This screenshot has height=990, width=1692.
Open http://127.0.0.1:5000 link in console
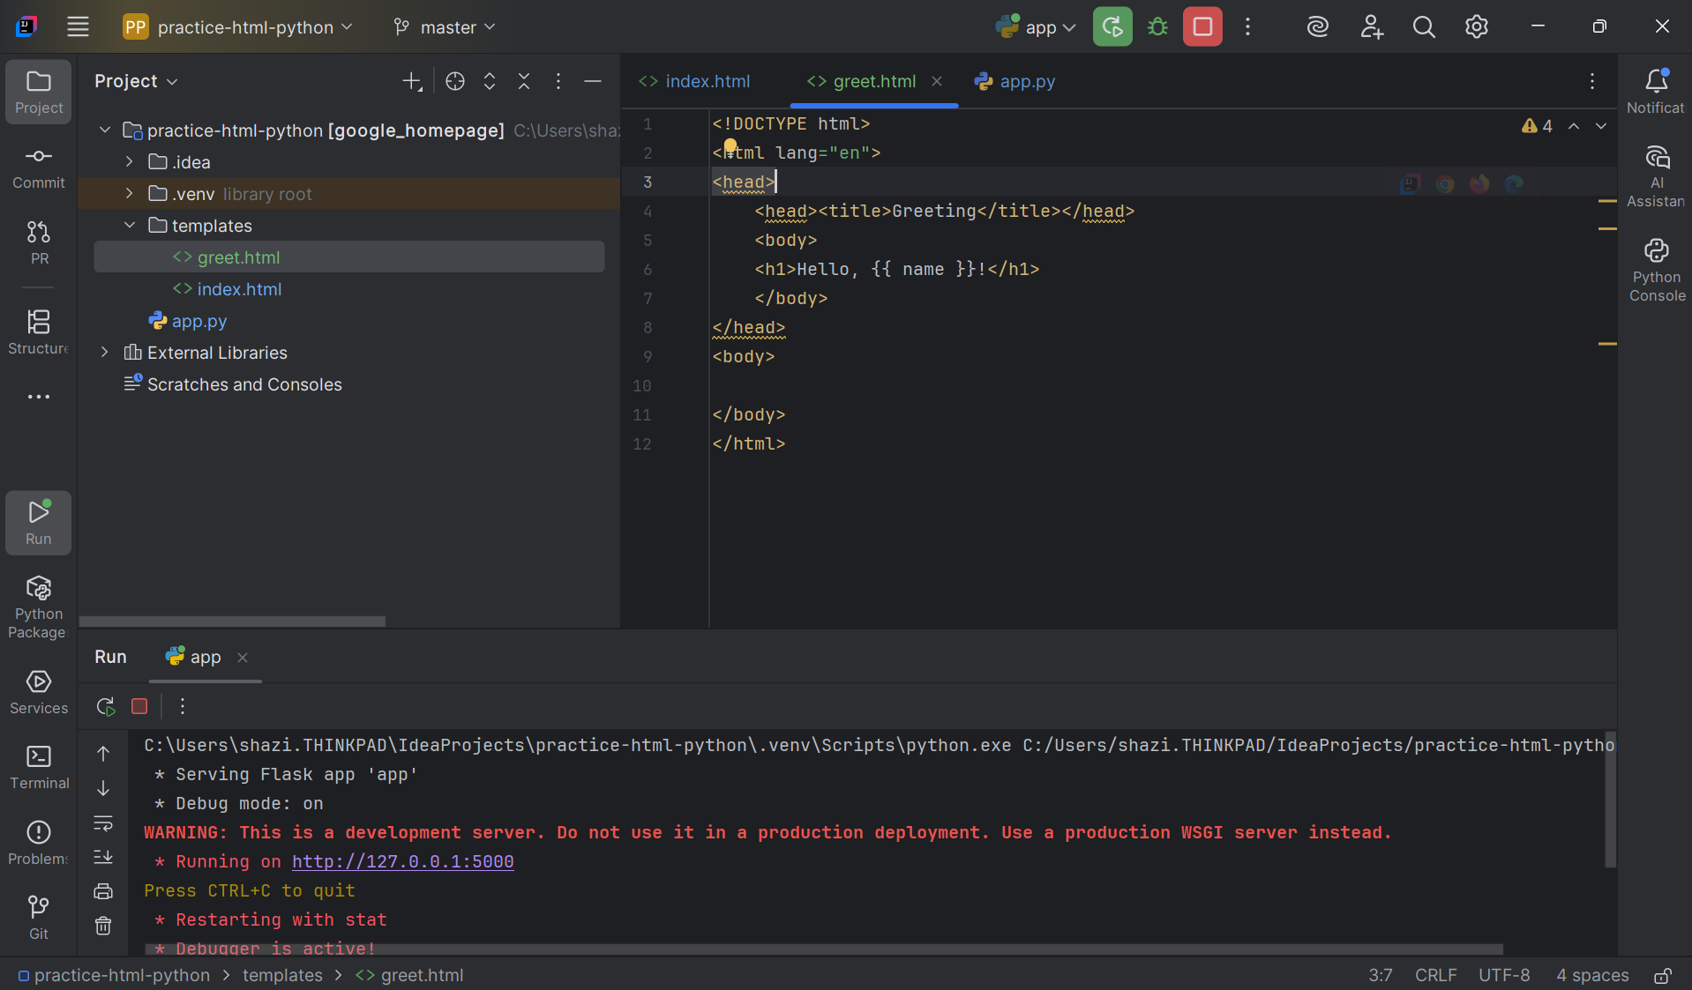402,861
